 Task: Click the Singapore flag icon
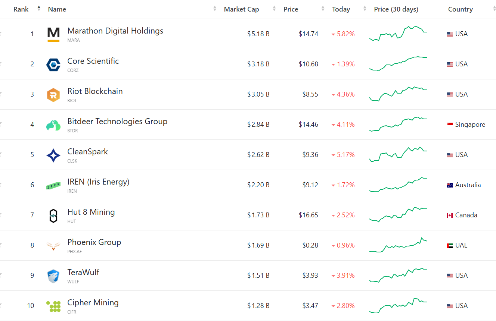[x=450, y=125]
